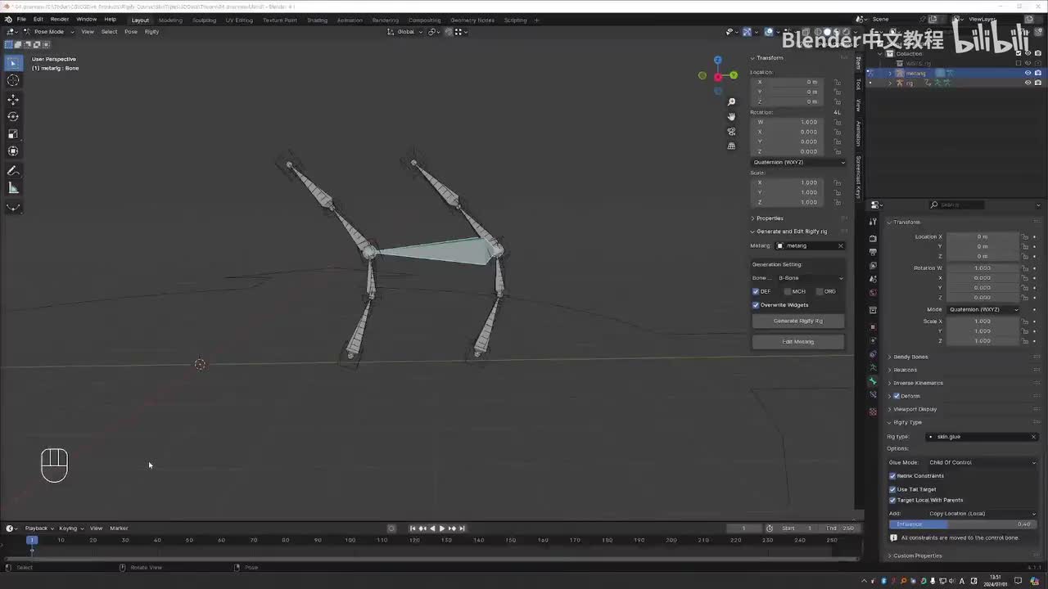The height and width of the screenshot is (589, 1048).
Task: Select the Scale tool
Action: click(x=13, y=133)
